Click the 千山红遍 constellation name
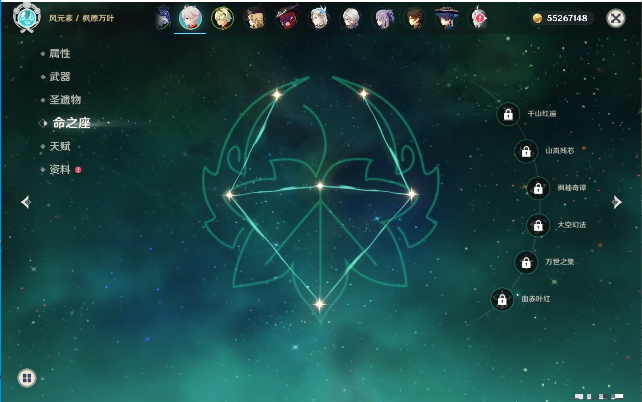 tap(542, 114)
